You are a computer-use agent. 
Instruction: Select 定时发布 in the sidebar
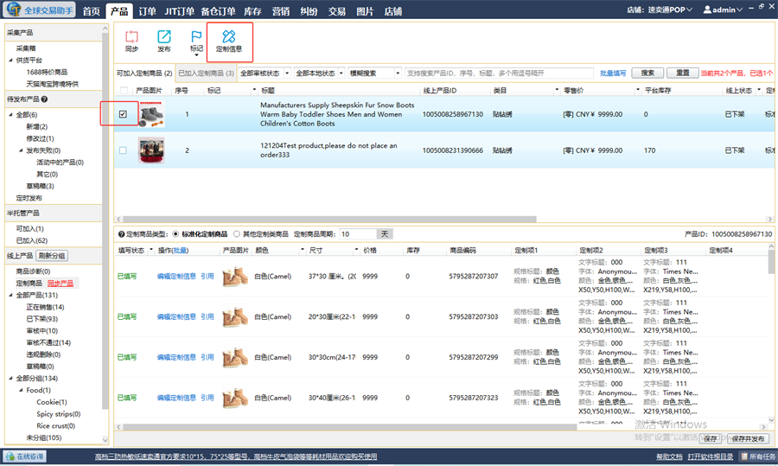click(x=29, y=198)
